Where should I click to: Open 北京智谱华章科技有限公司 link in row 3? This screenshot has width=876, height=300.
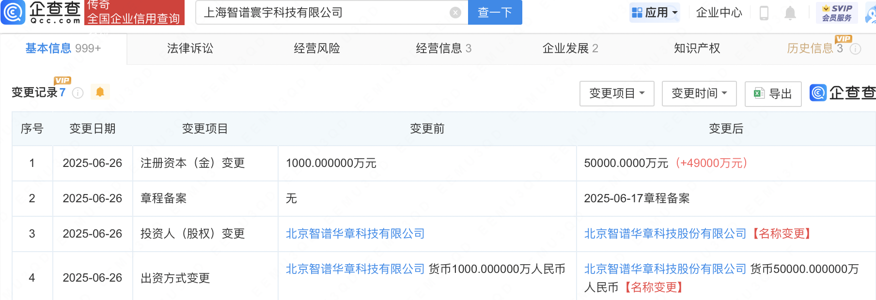point(355,234)
